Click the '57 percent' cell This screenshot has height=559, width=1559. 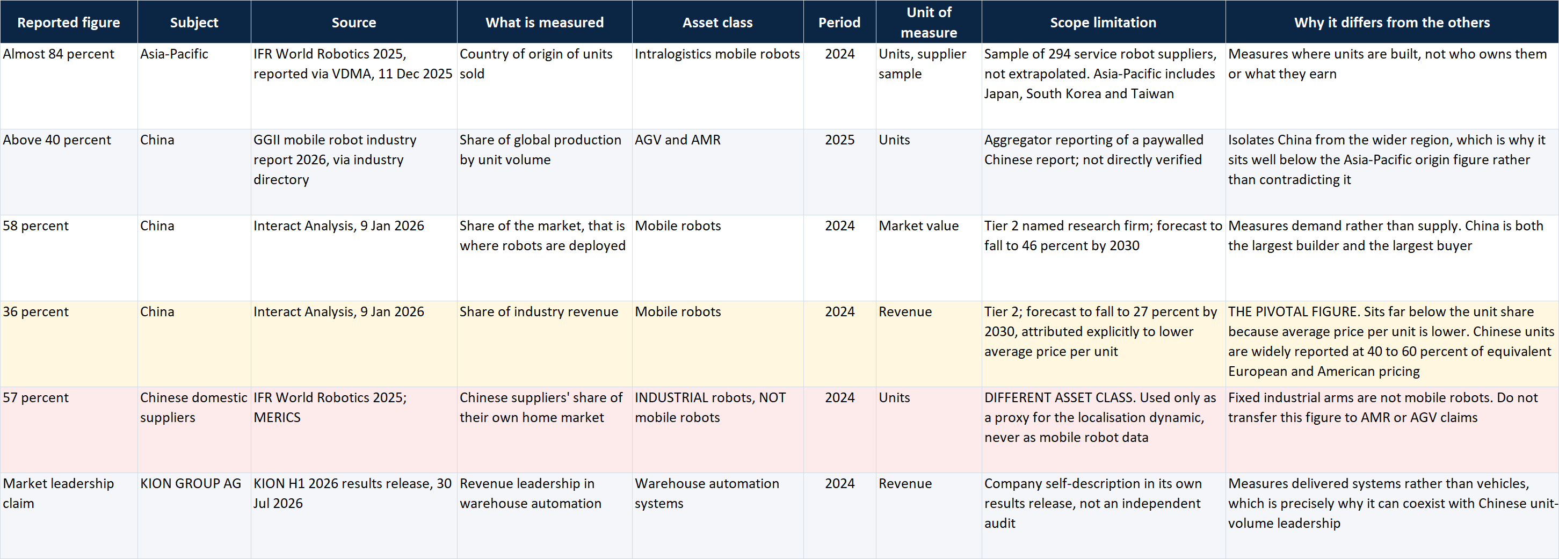69,430
